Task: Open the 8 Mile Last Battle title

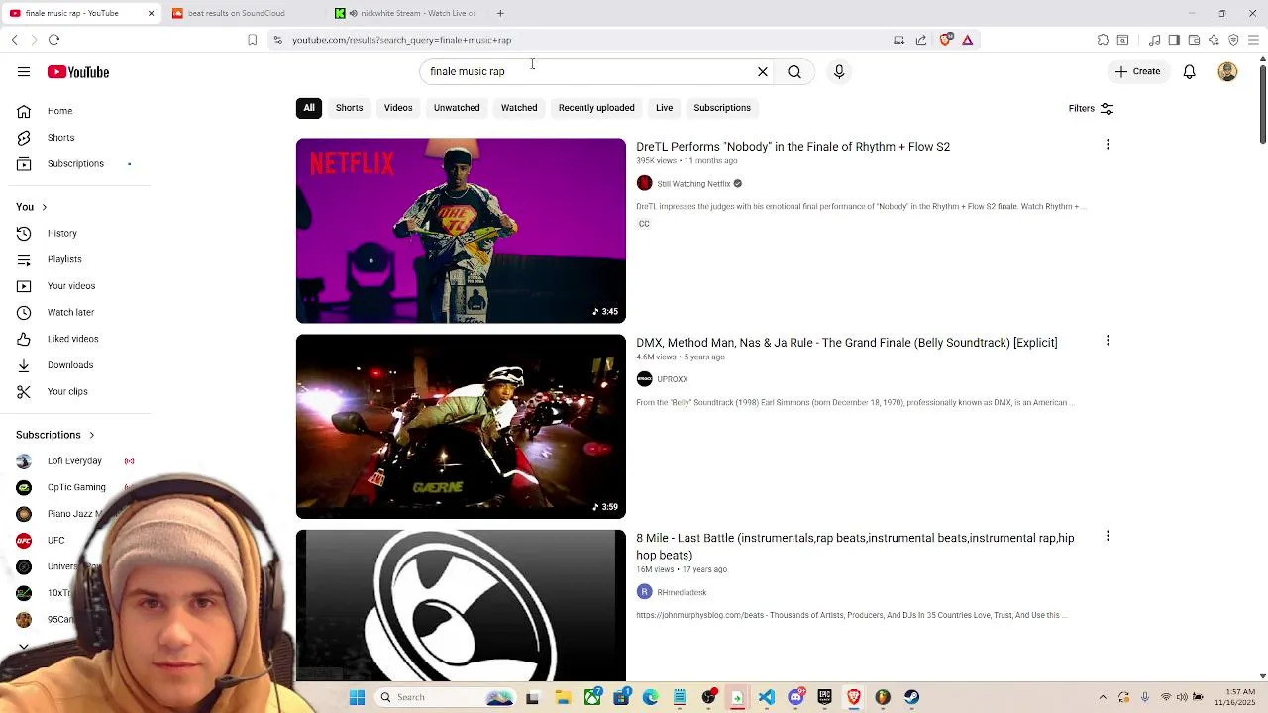Action: coord(855,547)
